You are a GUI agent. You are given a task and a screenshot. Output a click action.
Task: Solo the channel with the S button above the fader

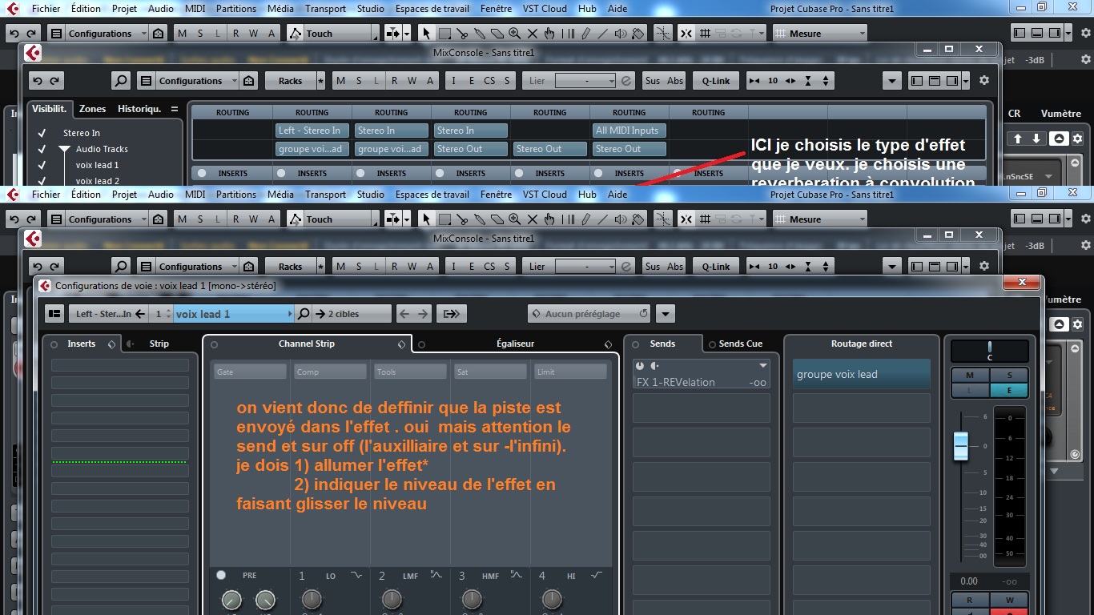click(1009, 376)
